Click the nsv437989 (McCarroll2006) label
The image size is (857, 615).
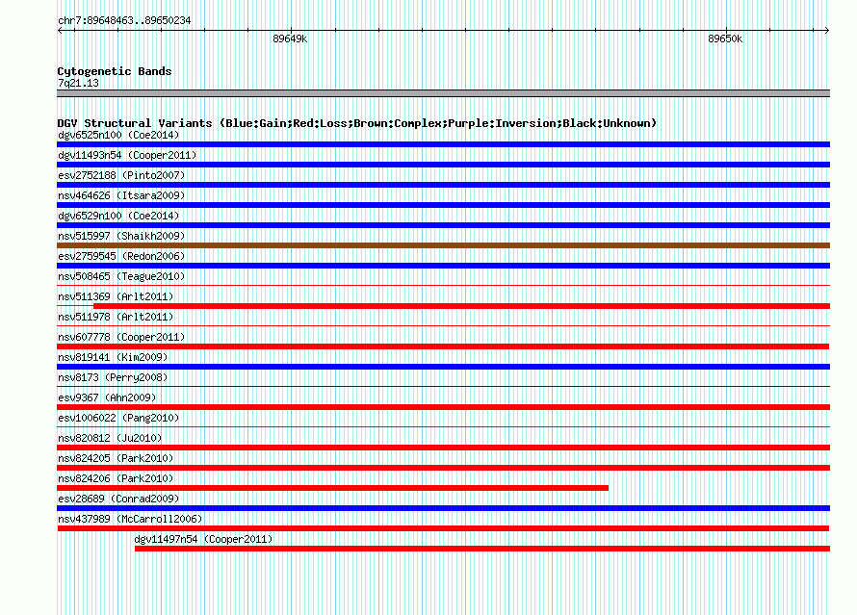tap(130, 519)
